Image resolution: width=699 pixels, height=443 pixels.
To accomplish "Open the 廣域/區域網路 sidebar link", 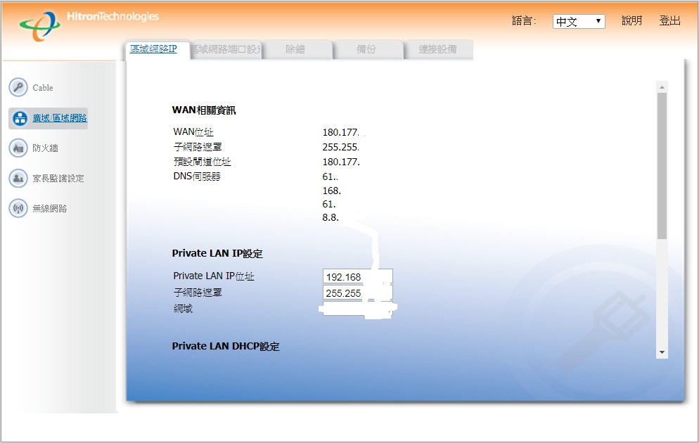I will (59, 118).
